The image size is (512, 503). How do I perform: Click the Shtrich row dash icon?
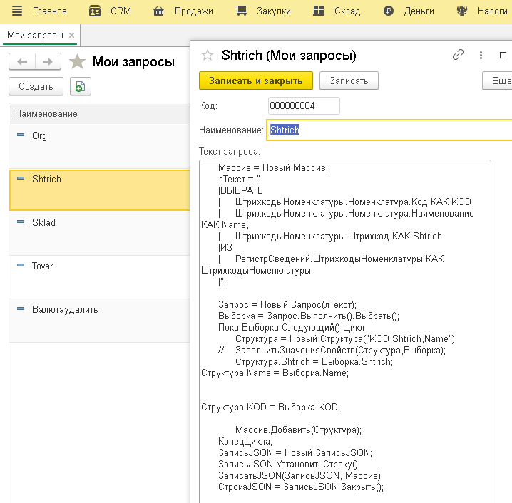point(21,178)
